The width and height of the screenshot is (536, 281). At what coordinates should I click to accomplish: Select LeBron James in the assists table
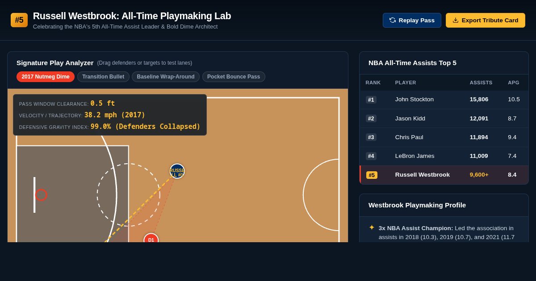pyautogui.click(x=415, y=156)
